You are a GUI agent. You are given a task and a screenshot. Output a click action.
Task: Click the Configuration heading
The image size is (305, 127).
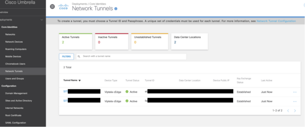[9, 86]
